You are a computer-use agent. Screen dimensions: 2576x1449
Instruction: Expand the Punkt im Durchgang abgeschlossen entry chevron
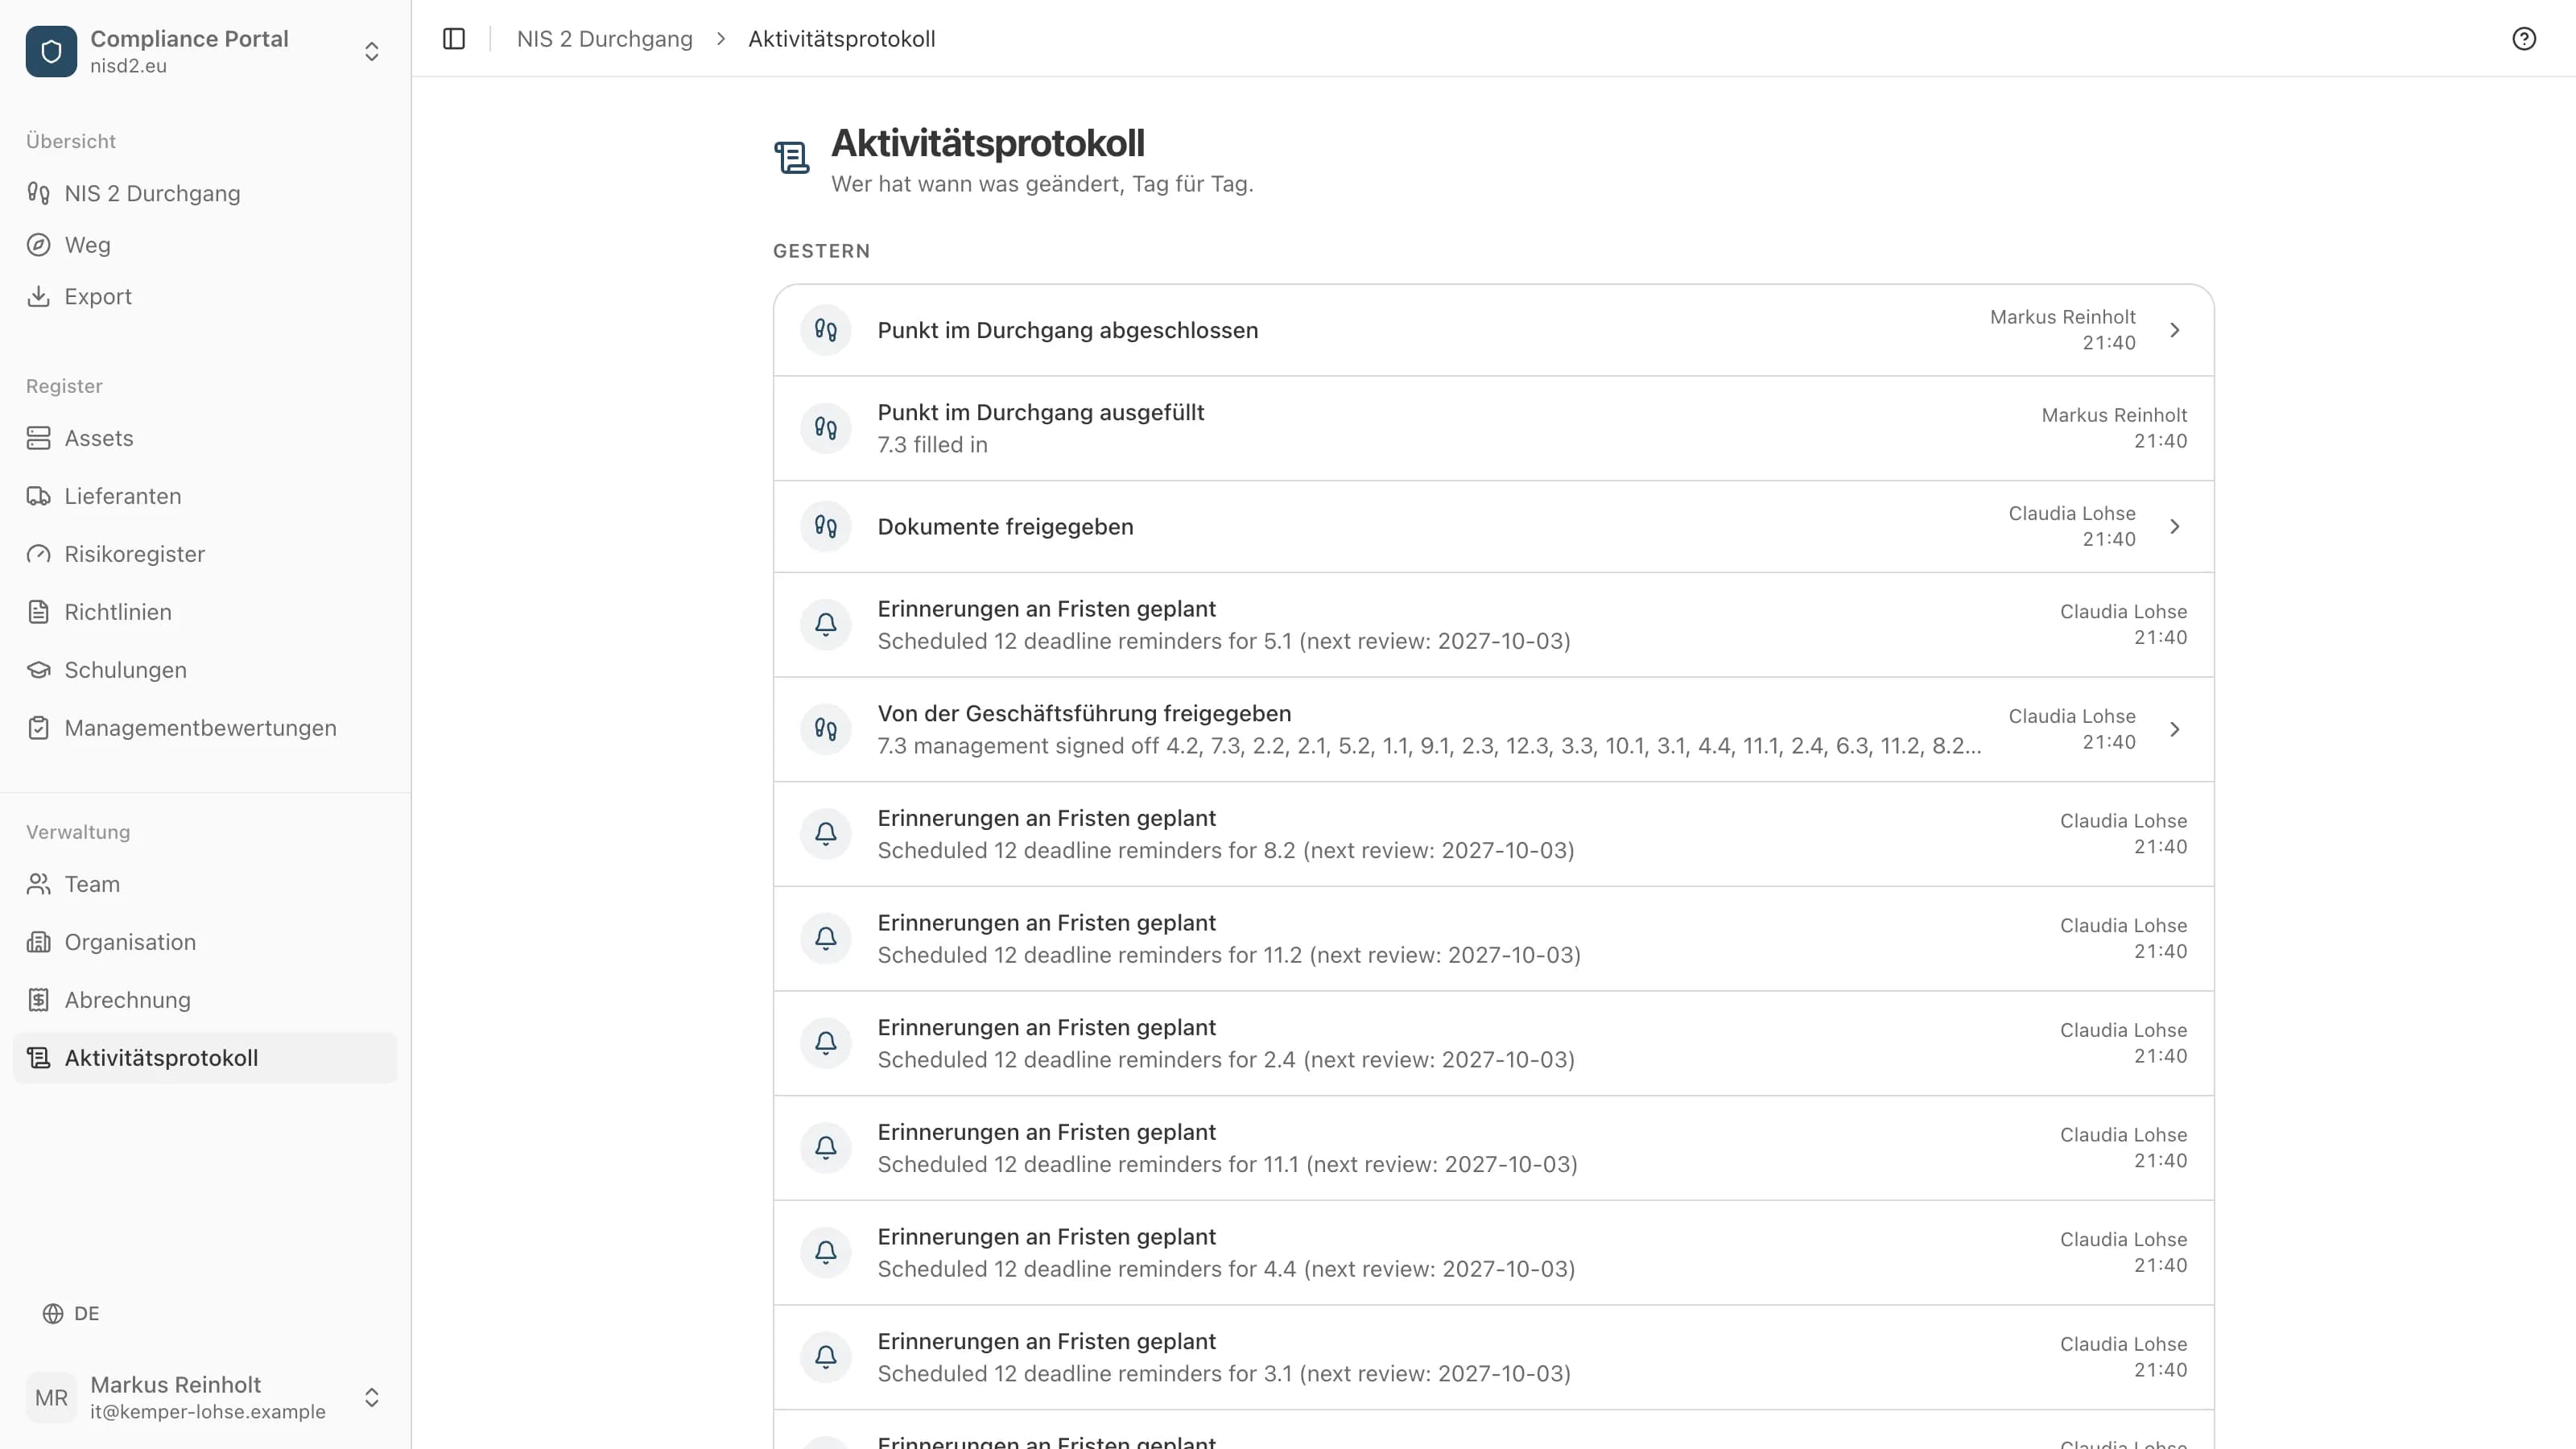tap(2174, 330)
